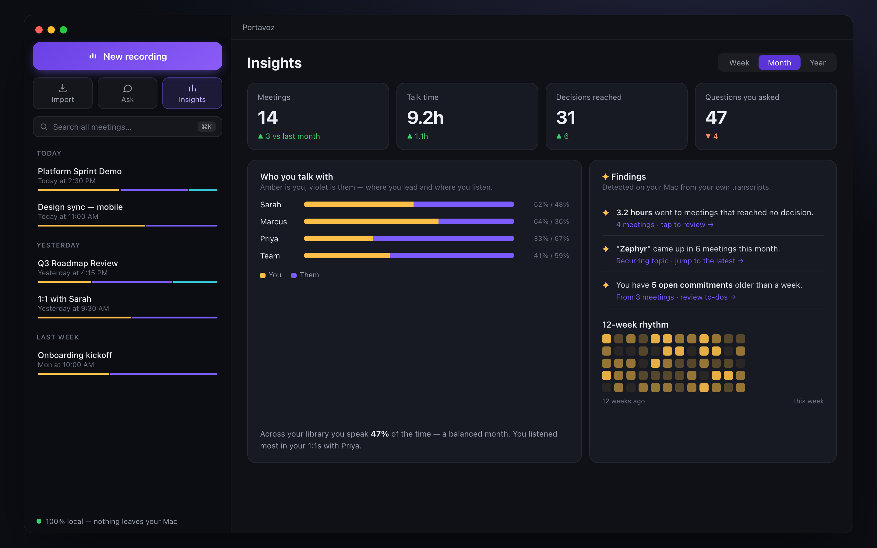Click Sarah's talk ratio bar
Image resolution: width=877 pixels, height=548 pixels.
[409, 204]
